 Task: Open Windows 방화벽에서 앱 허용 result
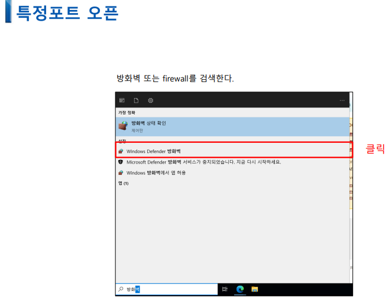click(232, 173)
